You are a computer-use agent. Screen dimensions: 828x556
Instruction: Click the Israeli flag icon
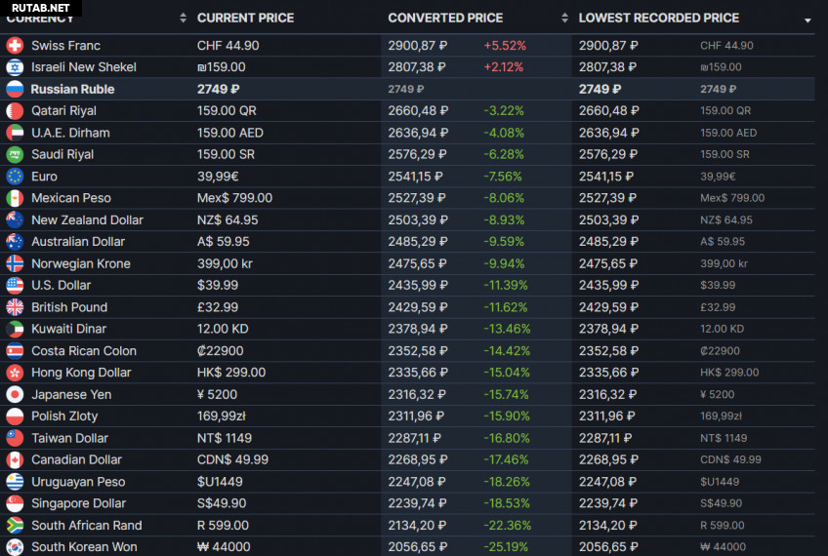pyautogui.click(x=15, y=67)
